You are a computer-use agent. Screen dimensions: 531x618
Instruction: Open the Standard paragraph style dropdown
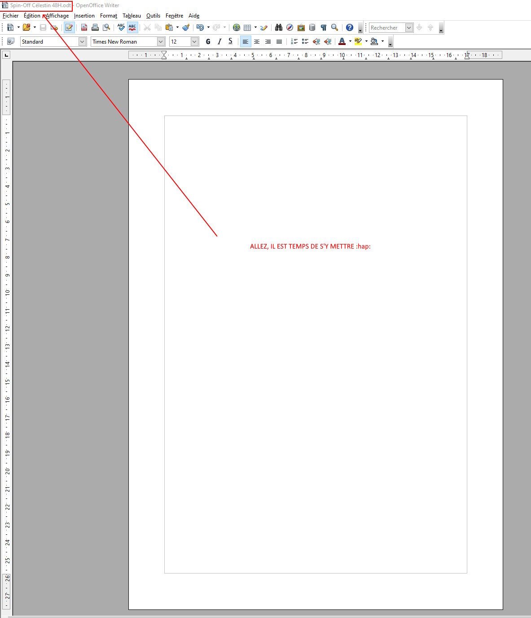(x=82, y=41)
